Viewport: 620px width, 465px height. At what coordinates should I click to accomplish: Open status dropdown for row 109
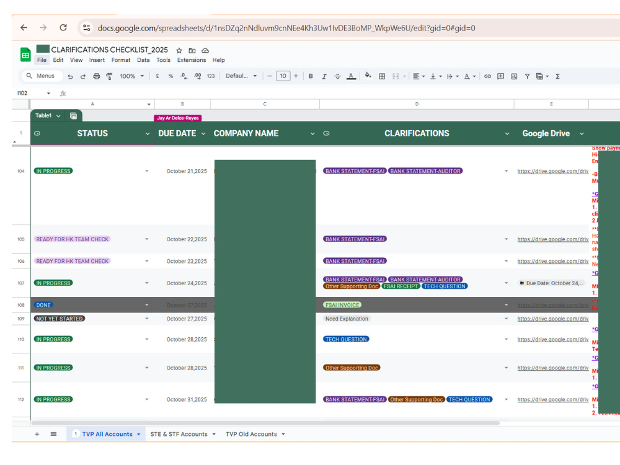(x=147, y=319)
